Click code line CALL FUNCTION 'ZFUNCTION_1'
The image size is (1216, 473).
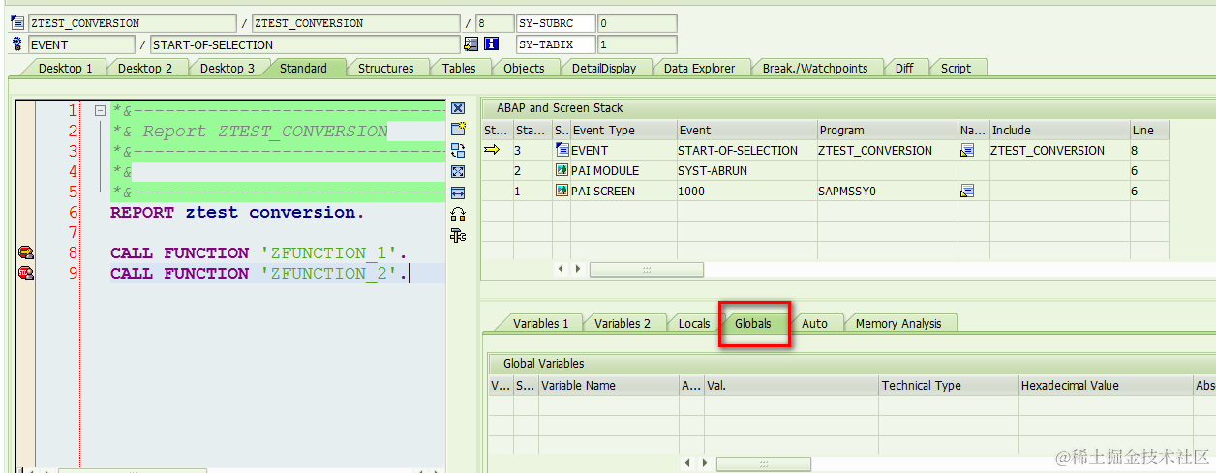[259, 253]
